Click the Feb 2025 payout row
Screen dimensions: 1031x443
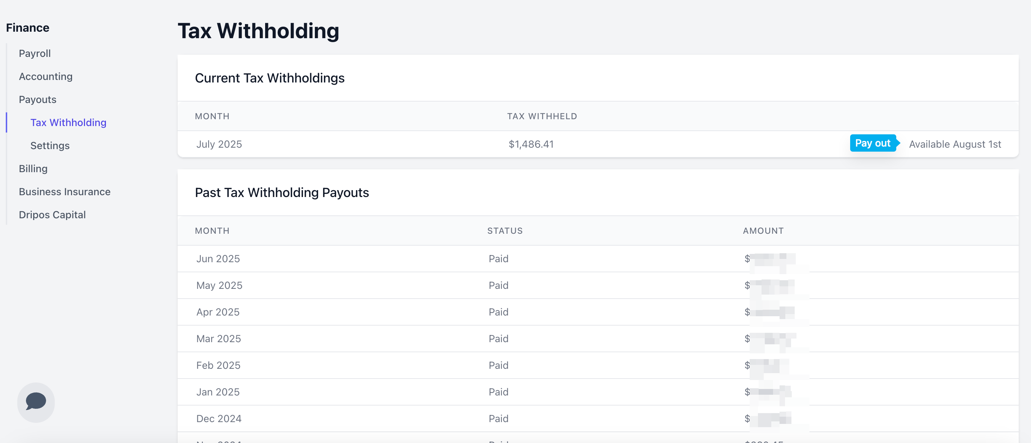pyautogui.click(x=598, y=365)
